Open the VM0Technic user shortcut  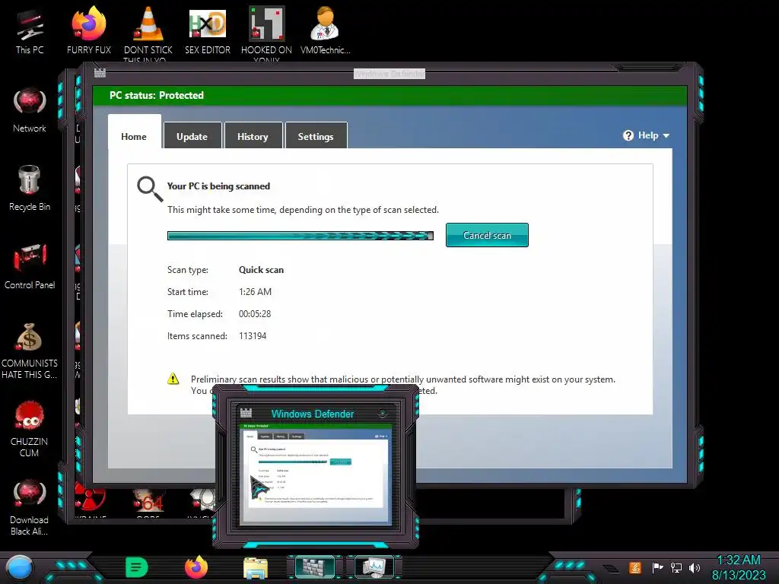click(326, 31)
